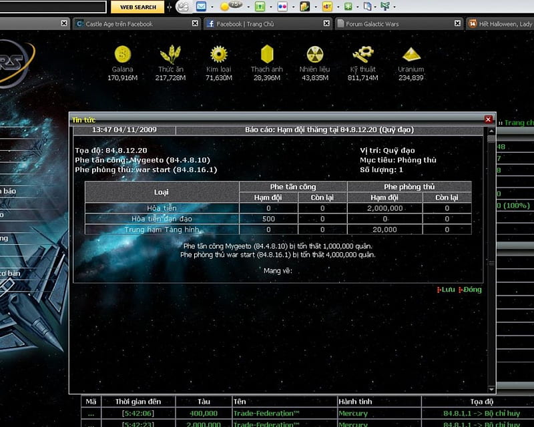Close the Castle Age trên Facebook tab
Screen dimensions: 534x427
[x=195, y=23]
